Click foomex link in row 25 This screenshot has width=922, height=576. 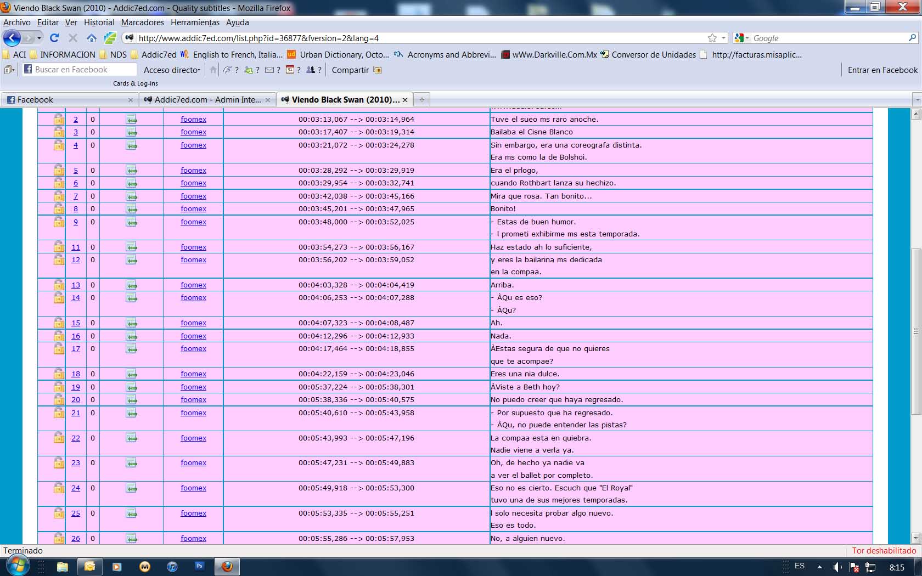[194, 513]
